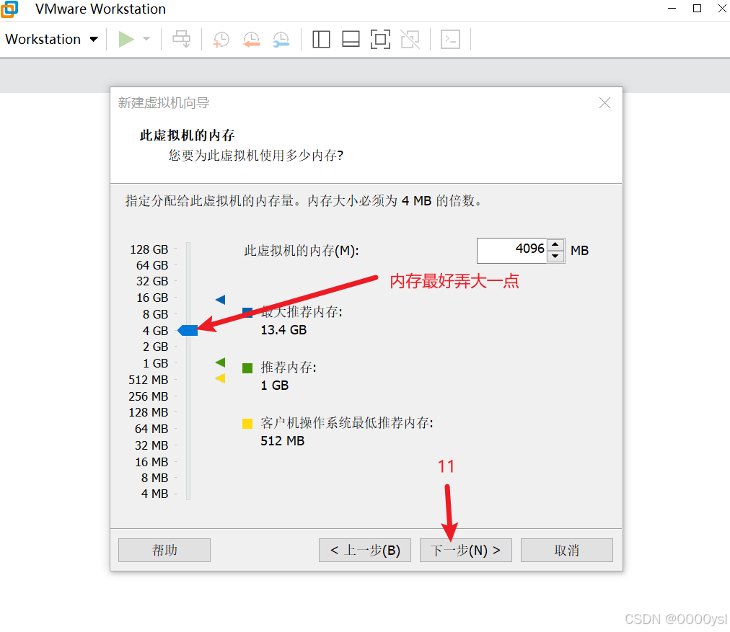The image size is (730, 632).
Task: Click the 32 MB scale label
Action: coord(151,445)
